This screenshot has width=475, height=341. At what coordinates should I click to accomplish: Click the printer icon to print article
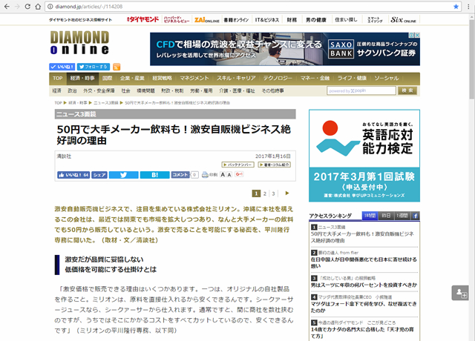coord(203,175)
